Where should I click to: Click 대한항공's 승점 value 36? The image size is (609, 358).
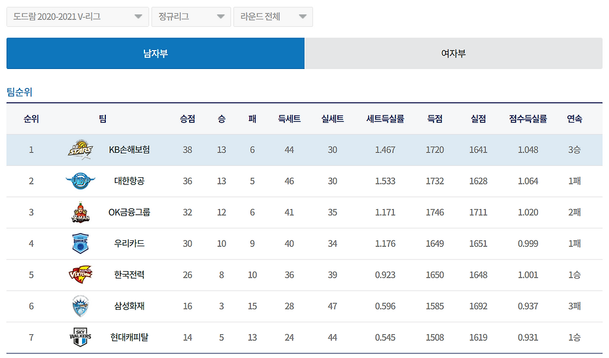click(x=187, y=181)
